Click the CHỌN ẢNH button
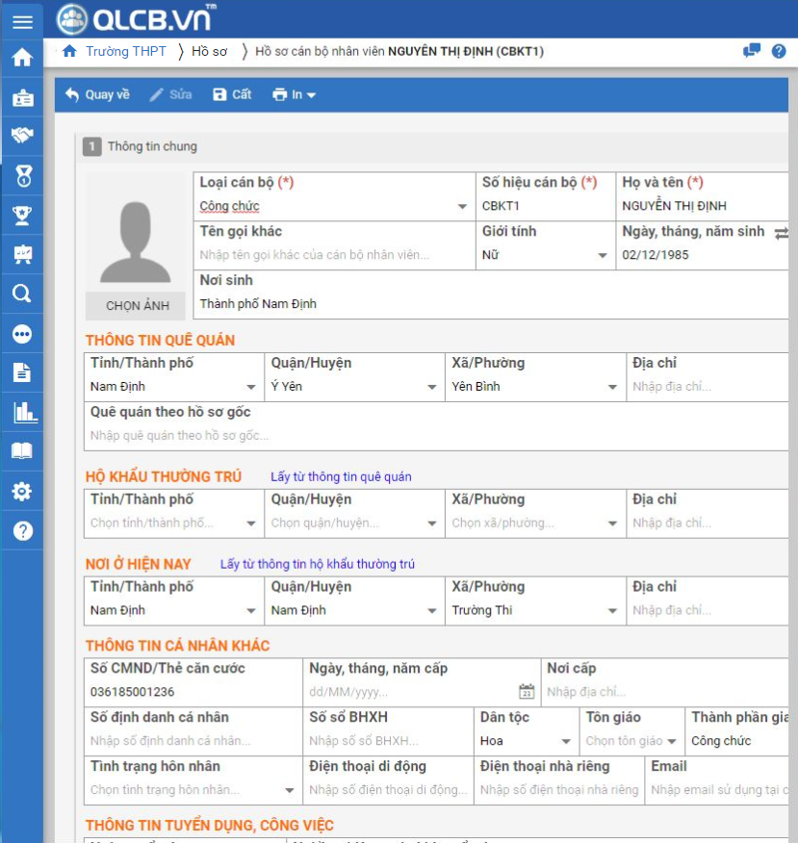Screen dimensions: 798x843 (137, 306)
